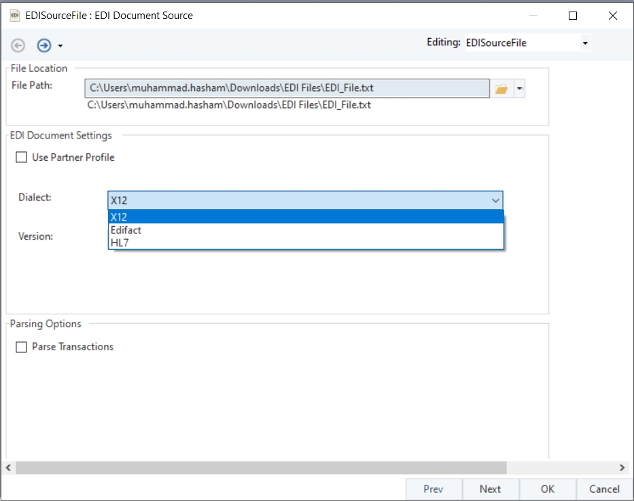Image resolution: width=634 pixels, height=501 pixels.
Task: Click the horizontal scrollbar right arrow
Action: coord(622,468)
